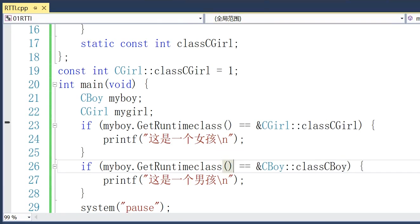
Task: Close the RTTI.cpp tab with its X icon
Action: point(44,8)
